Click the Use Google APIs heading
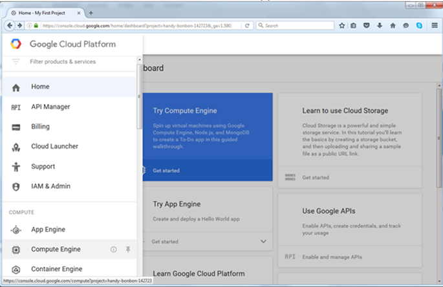This screenshot has width=443, height=287. 329,211
